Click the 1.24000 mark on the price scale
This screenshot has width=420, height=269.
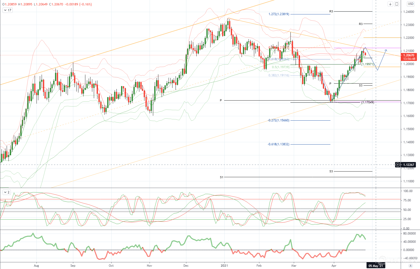pos(409,12)
